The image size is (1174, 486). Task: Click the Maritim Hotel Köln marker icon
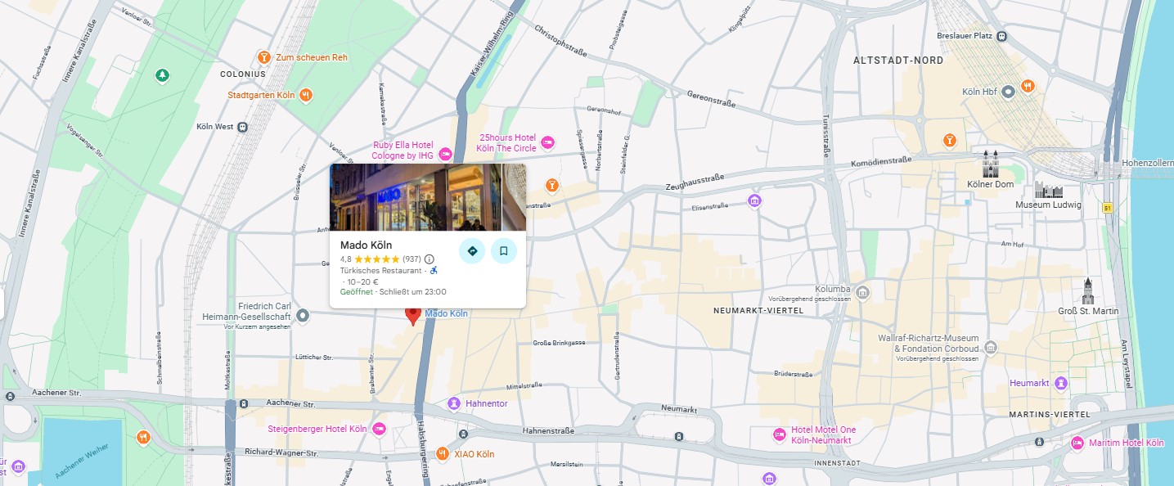(x=1077, y=443)
